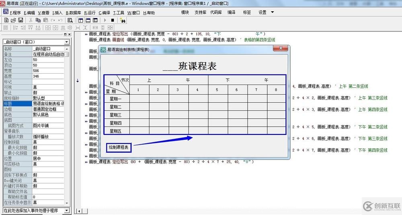Click the Save floppy-disk toolbar icon

[x=21, y=20]
